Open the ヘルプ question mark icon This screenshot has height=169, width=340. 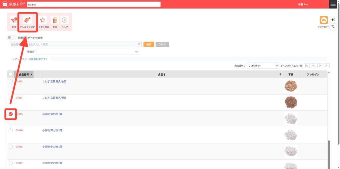[x=65, y=21]
